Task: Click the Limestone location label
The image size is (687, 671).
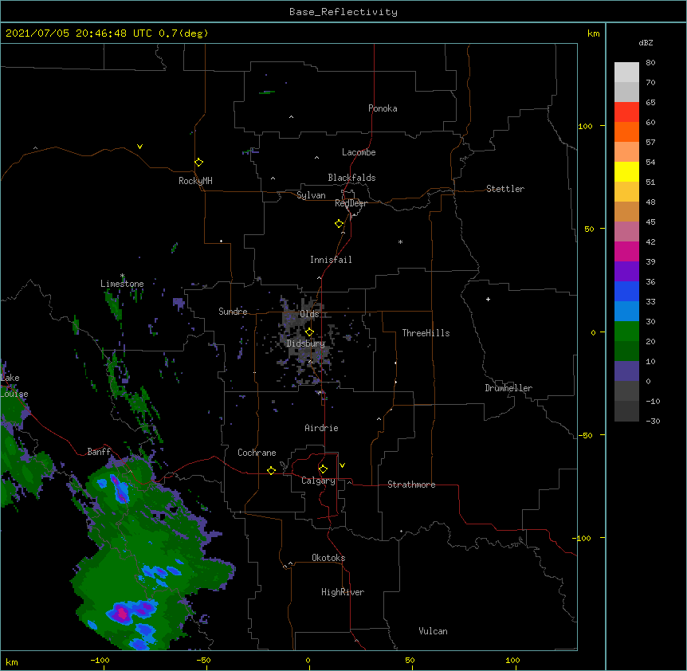Action: [x=122, y=284]
